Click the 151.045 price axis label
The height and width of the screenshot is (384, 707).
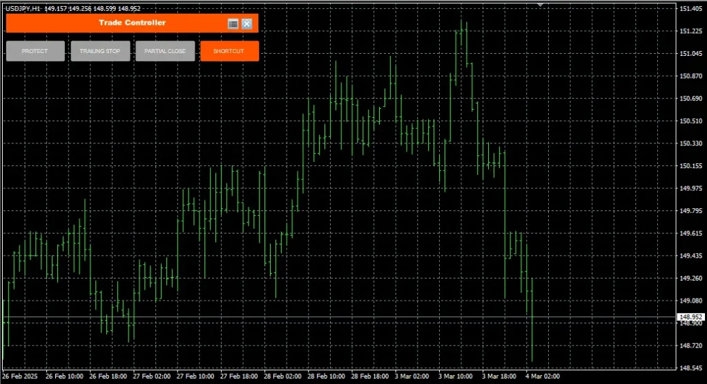690,54
